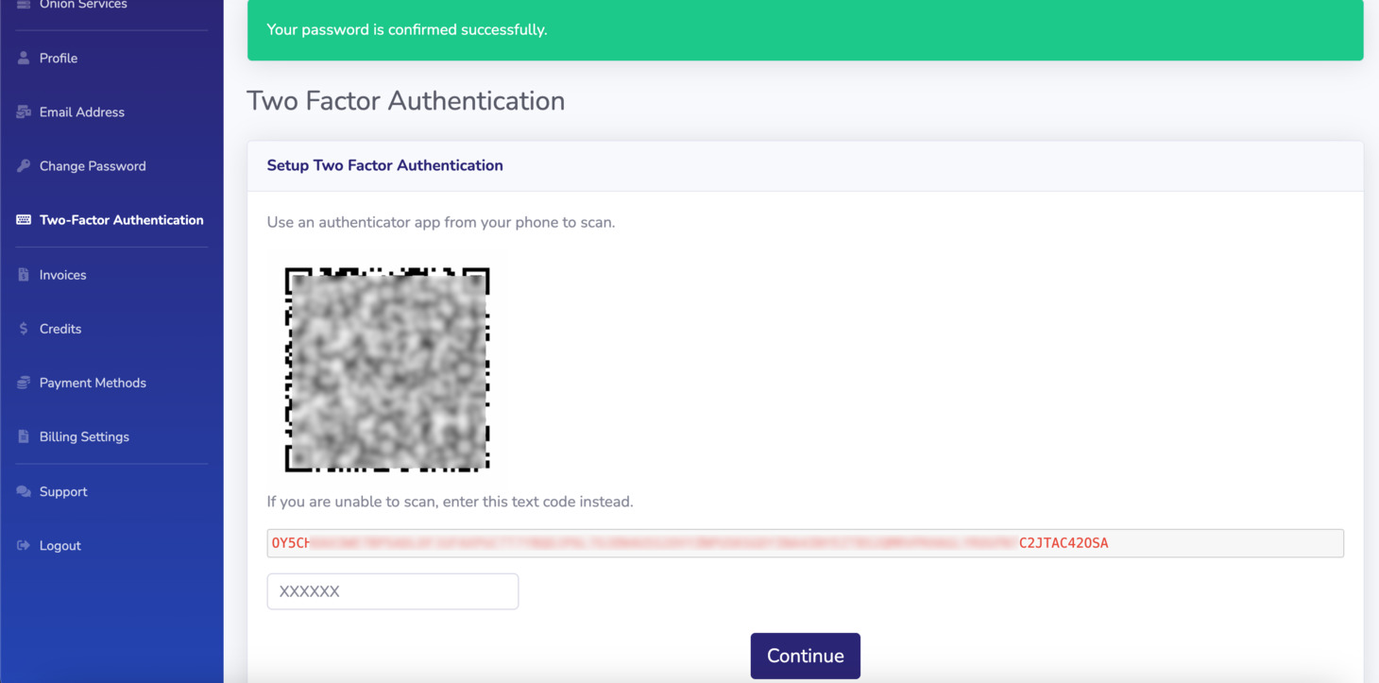Open Change Password page
1379x683 pixels.
(x=93, y=166)
